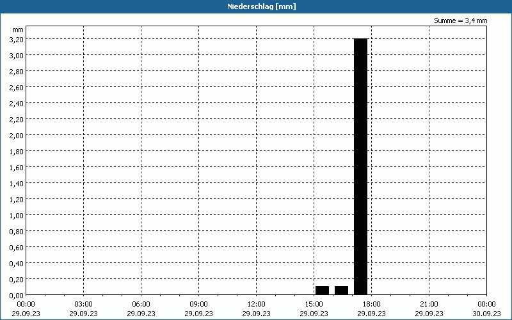The width and height of the screenshot is (512, 320).
Task: Click the 15:00 time axis label
Action: (314, 304)
